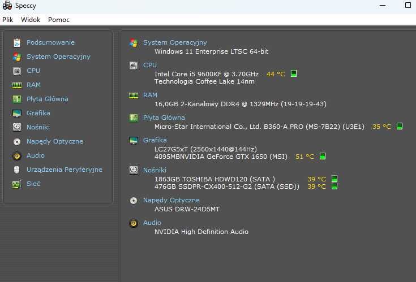Screen dimensions: 416x282
Task: Click the Windows 11 Enterprise LTSC 64-bit text
Action: pyautogui.click(x=212, y=51)
